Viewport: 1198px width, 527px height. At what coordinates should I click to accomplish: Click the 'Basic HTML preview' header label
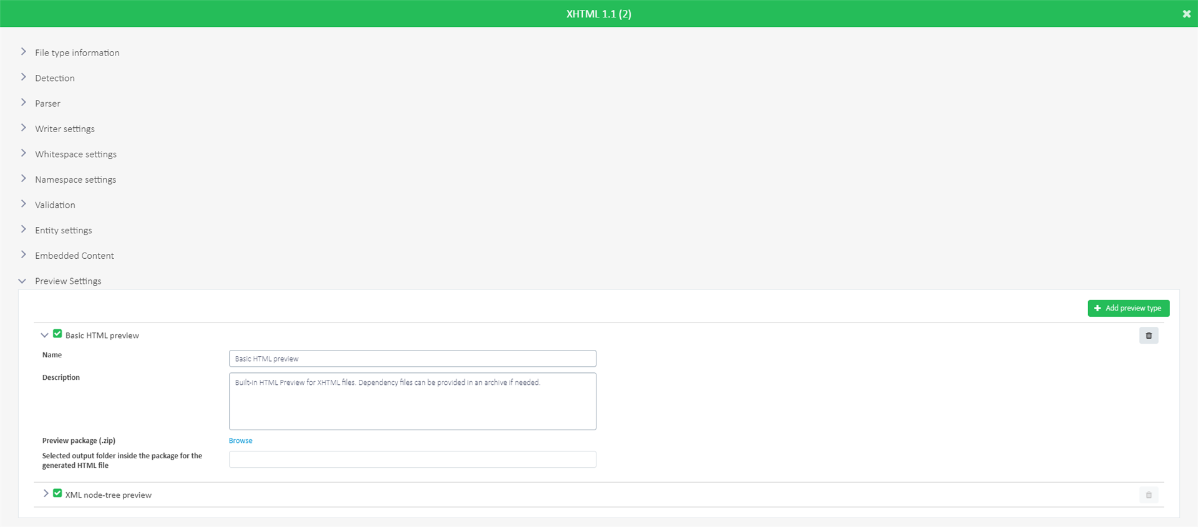pyautogui.click(x=102, y=336)
